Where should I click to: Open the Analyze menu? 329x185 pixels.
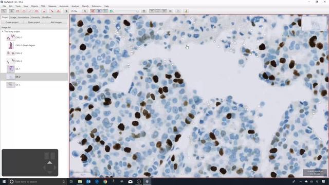(75, 6)
